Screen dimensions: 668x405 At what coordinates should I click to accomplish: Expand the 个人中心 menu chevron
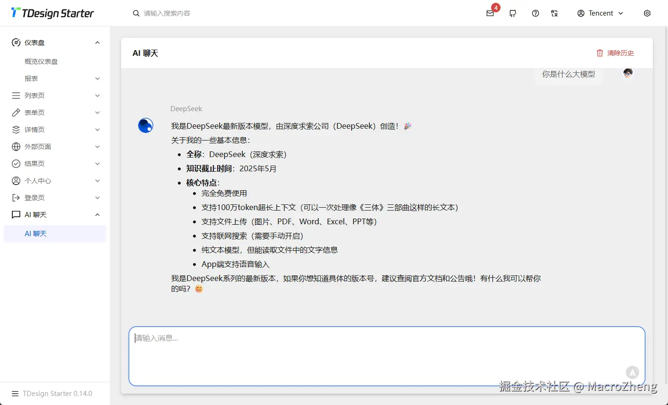pyautogui.click(x=97, y=181)
